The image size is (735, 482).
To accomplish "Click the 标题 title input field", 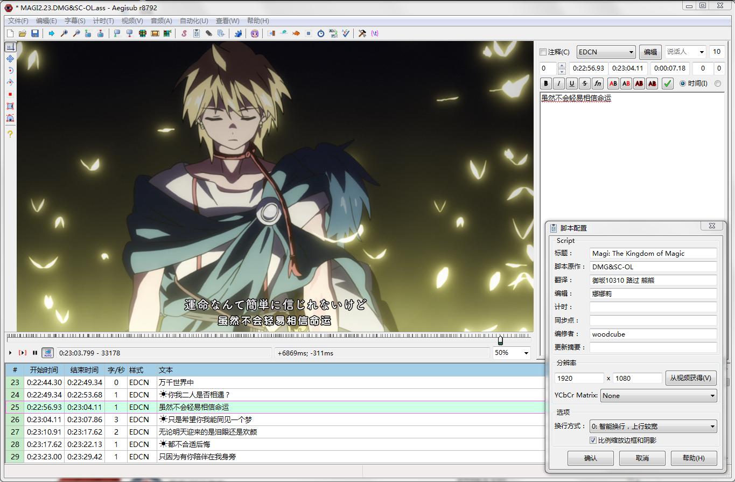I will point(653,253).
